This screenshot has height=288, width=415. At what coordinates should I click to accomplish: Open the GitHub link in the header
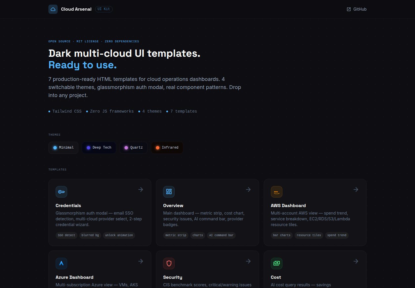(356, 9)
